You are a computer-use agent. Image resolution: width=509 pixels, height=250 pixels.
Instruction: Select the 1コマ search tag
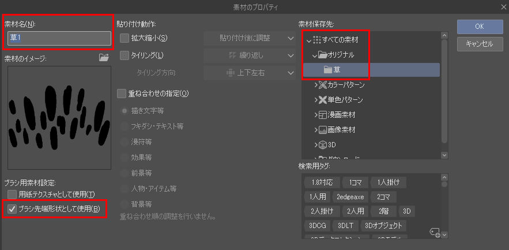point(356,182)
